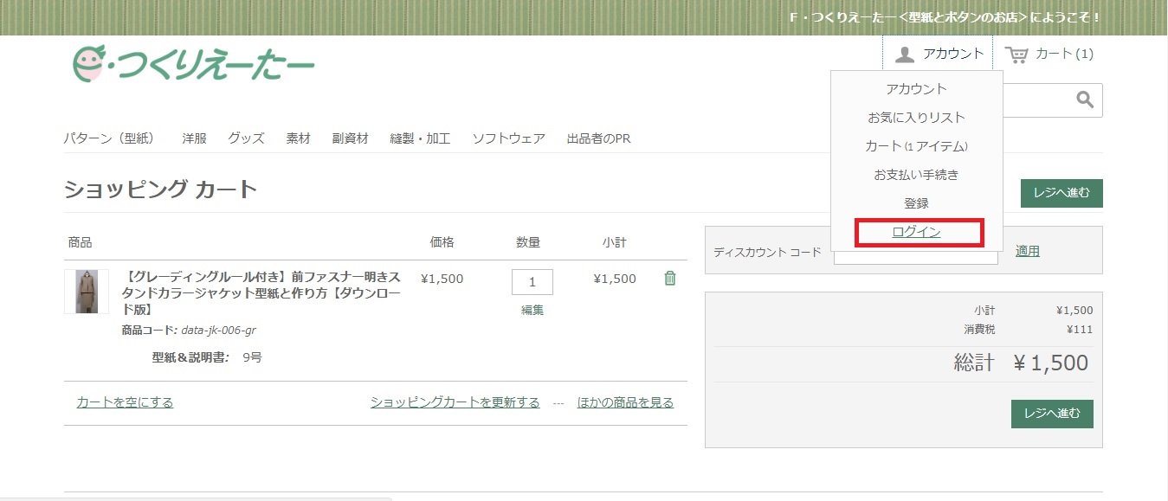Viewport: 1168px width, 501px height.
Task: Delete the jacket pattern using the trash icon
Action: point(668,279)
